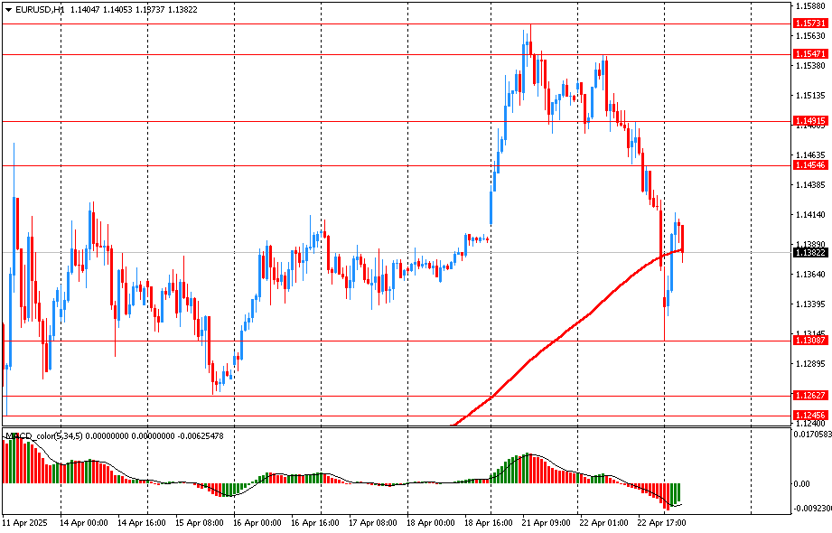Select the 1.13087 support level label

pos(809,341)
